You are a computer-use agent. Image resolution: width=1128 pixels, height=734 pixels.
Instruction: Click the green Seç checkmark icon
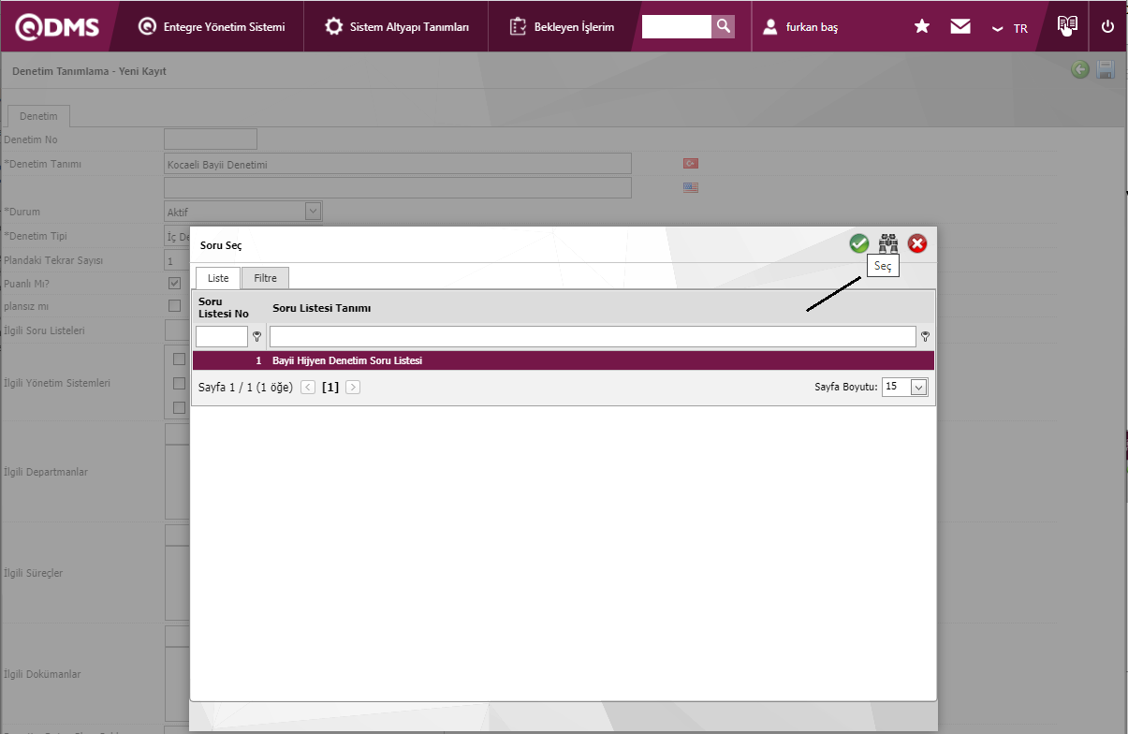859,243
